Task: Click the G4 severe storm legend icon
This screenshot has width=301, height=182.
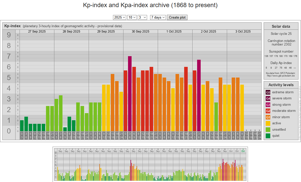Action: [x=268, y=98]
